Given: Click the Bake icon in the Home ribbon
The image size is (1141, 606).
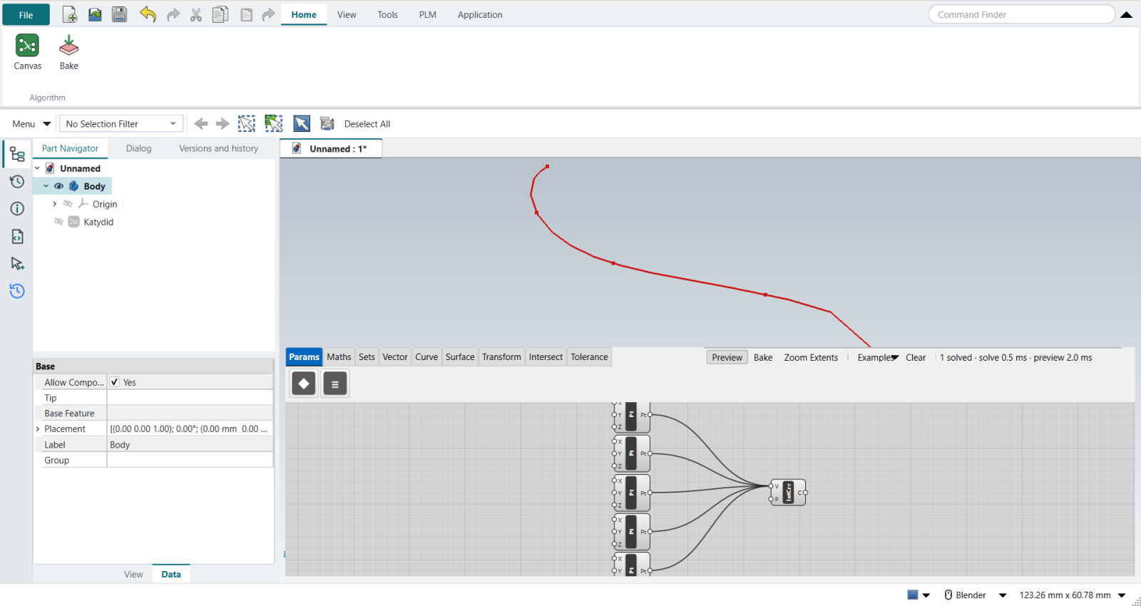Looking at the screenshot, I should tap(68, 52).
